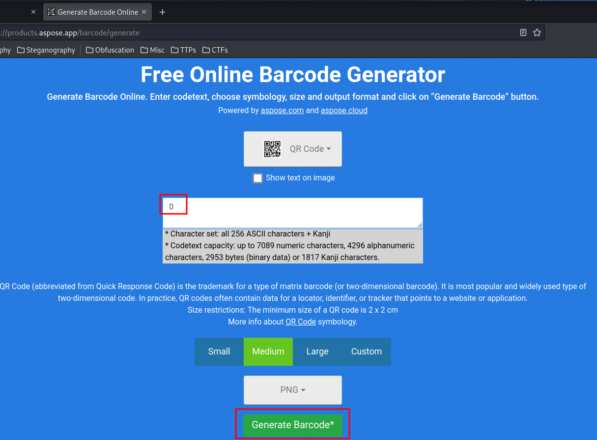The width and height of the screenshot is (597, 440).
Task: Click the textarea resize grip corner
Action: (x=419, y=224)
